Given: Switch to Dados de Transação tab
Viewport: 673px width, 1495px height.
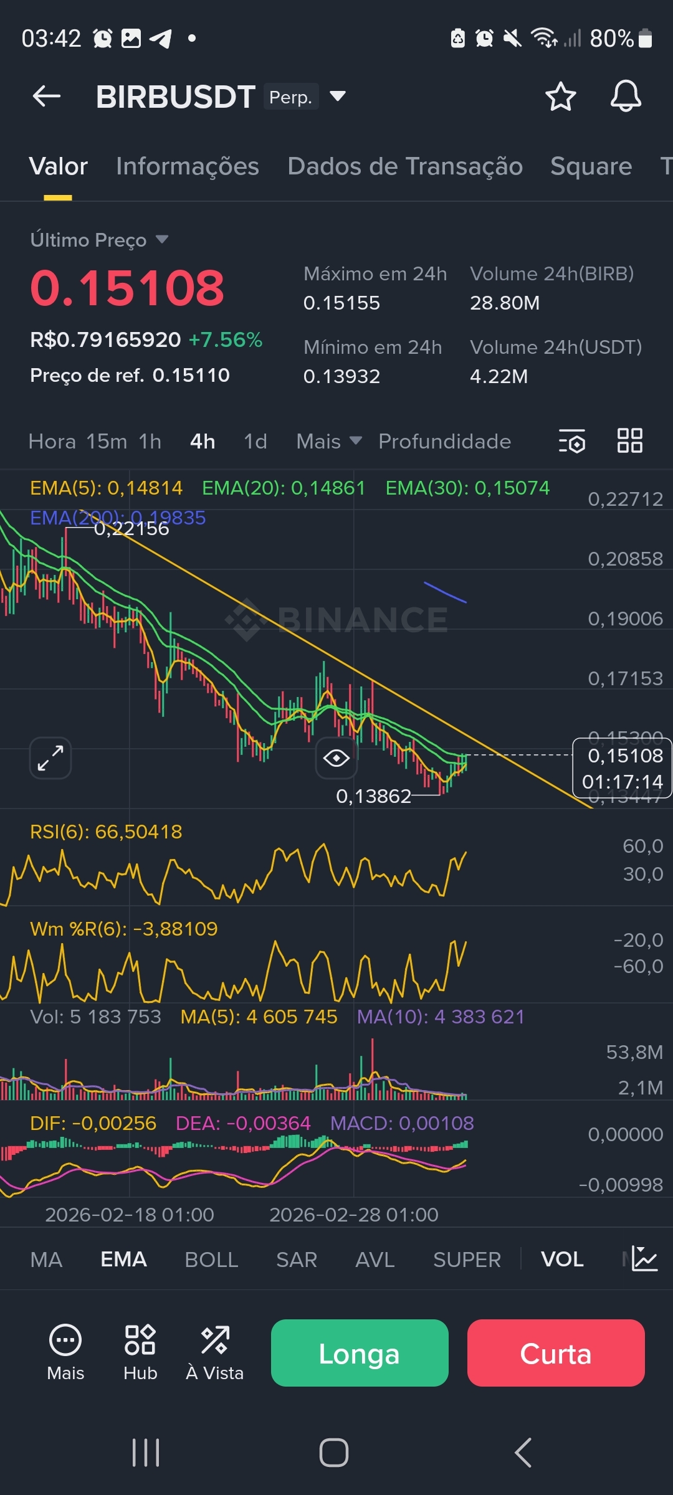Looking at the screenshot, I should coord(405,166).
